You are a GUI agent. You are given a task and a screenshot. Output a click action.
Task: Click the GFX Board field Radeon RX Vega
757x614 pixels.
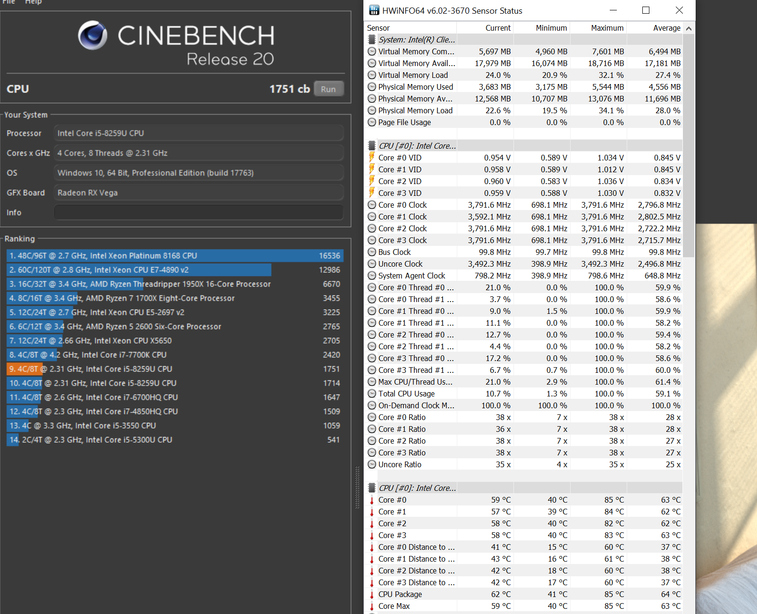(x=198, y=193)
